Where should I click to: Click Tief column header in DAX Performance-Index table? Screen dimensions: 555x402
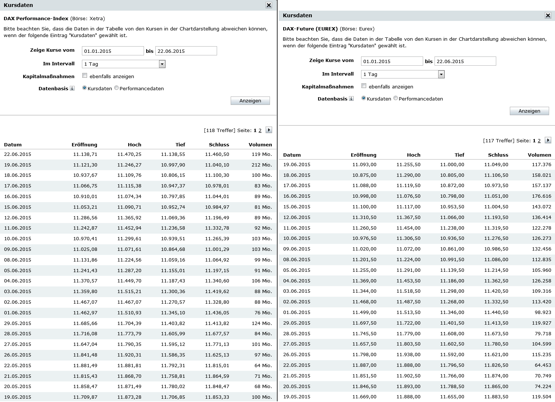coord(180,145)
